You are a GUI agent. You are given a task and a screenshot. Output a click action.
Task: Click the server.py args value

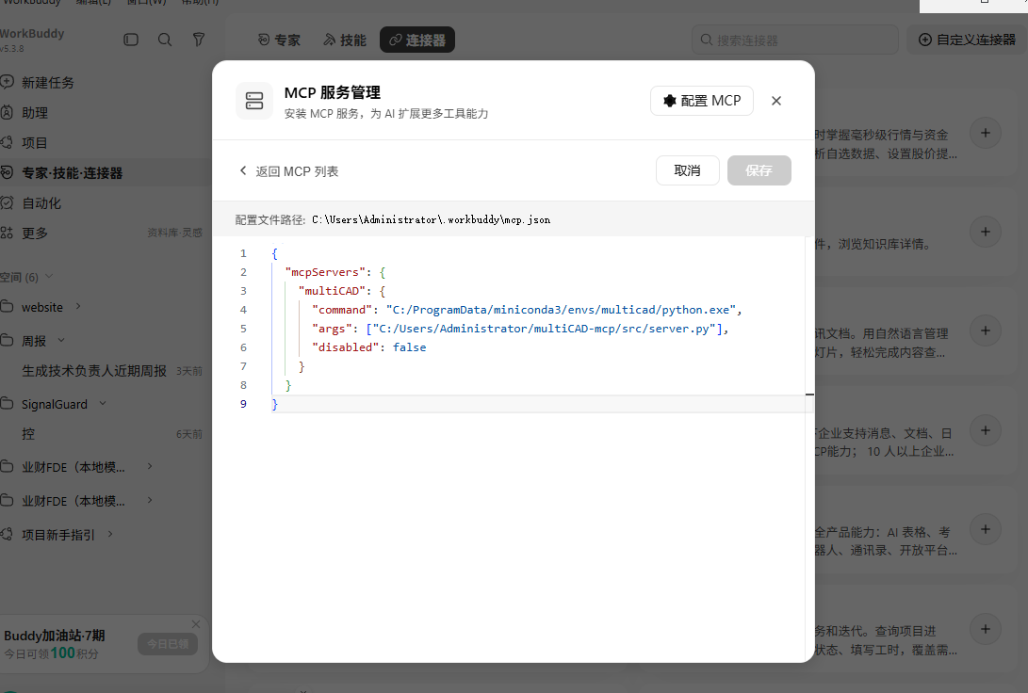[x=545, y=329]
